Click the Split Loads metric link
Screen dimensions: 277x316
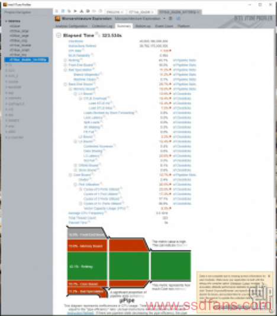(x=92, y=122)
